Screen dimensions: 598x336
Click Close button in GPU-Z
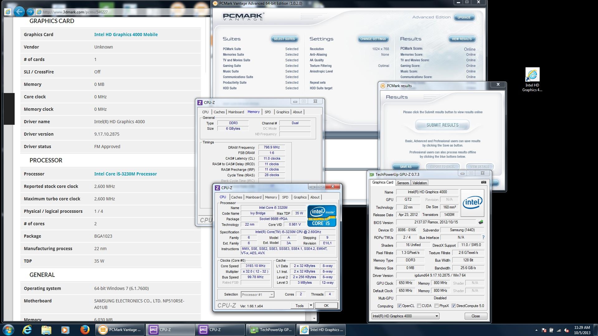click(476, 316)
